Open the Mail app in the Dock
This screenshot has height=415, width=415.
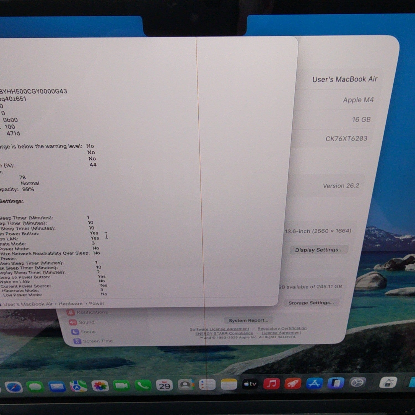pyautogui.click(x=57, y=386)
